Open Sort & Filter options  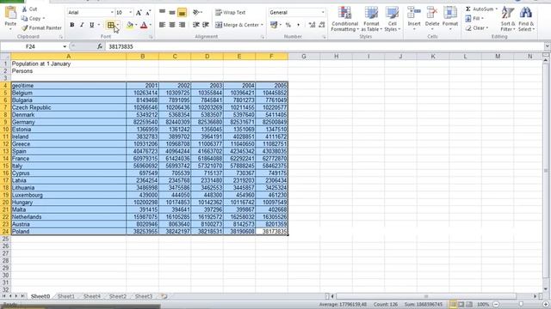508,19
